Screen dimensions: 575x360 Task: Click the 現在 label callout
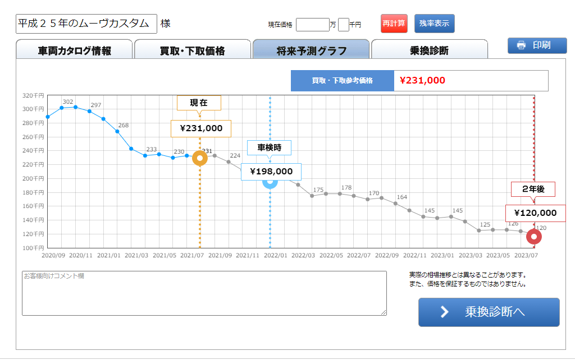click(199, 103)
